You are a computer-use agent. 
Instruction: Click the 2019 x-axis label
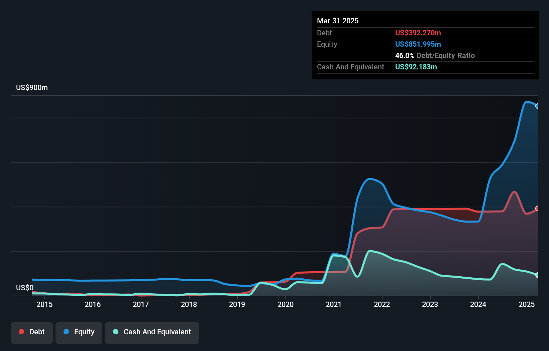[237, 304]
